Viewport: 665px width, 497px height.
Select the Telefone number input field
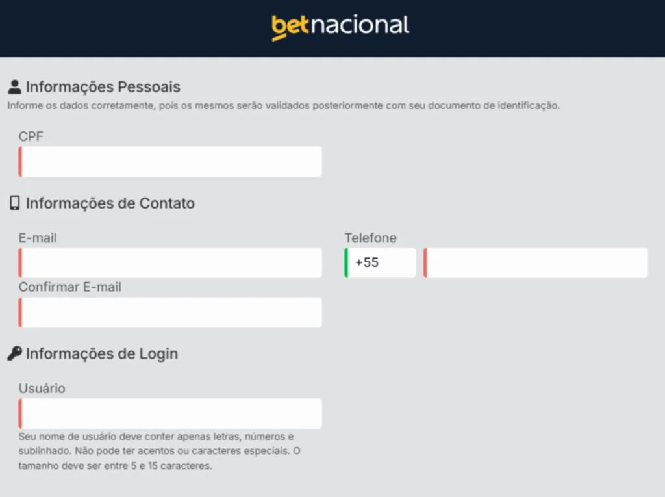(x=536, y=262)
